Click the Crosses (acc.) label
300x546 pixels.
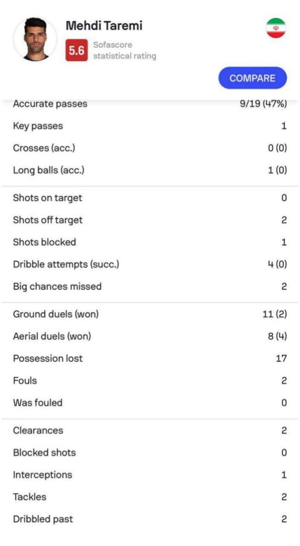click(x=44, y=148)
